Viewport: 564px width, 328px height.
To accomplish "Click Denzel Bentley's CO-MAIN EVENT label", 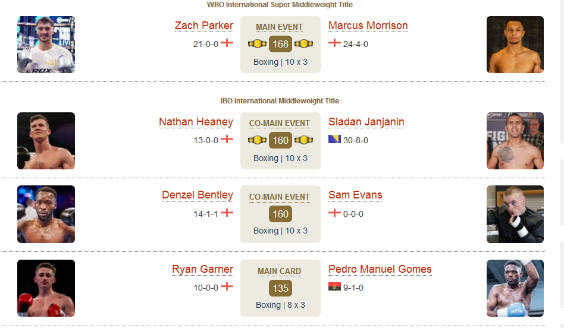I will click(x=280, y=197).
